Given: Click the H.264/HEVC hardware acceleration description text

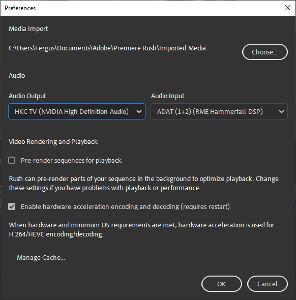Looking at the screenshot, I should click(x=141, y=230).
